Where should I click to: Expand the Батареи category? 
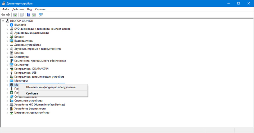[x=7, y=37]
